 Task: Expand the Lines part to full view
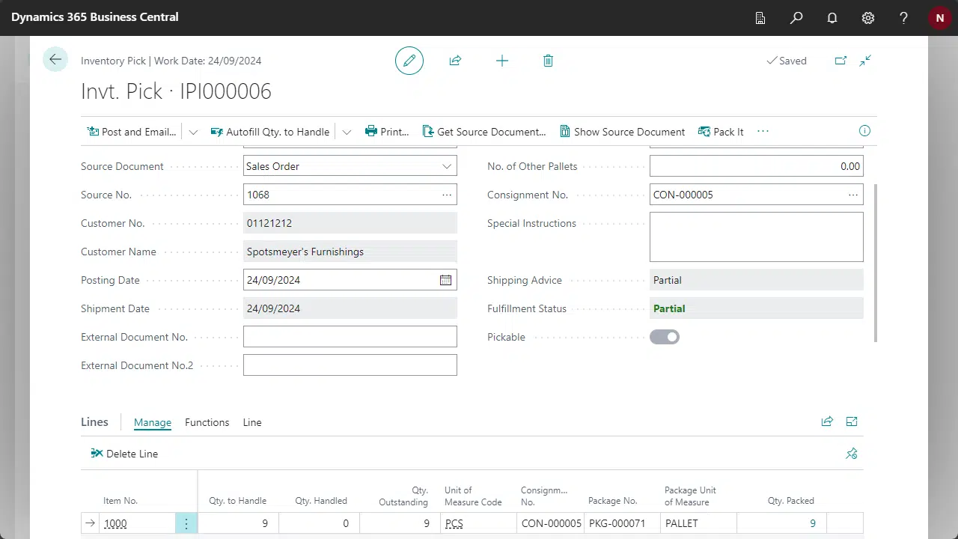tap(852, 421)
